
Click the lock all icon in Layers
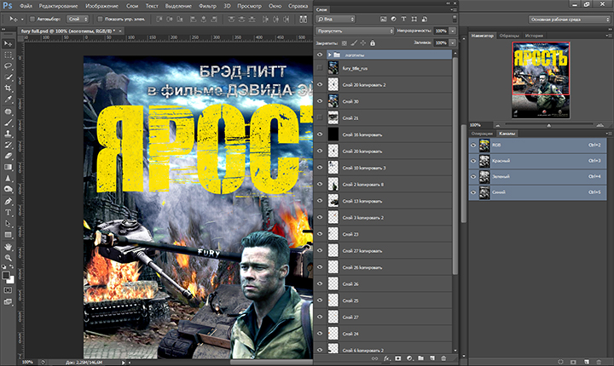pos(371,41)
